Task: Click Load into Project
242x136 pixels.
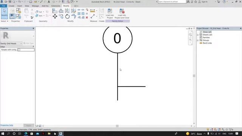Action: [x=110, y=14]
